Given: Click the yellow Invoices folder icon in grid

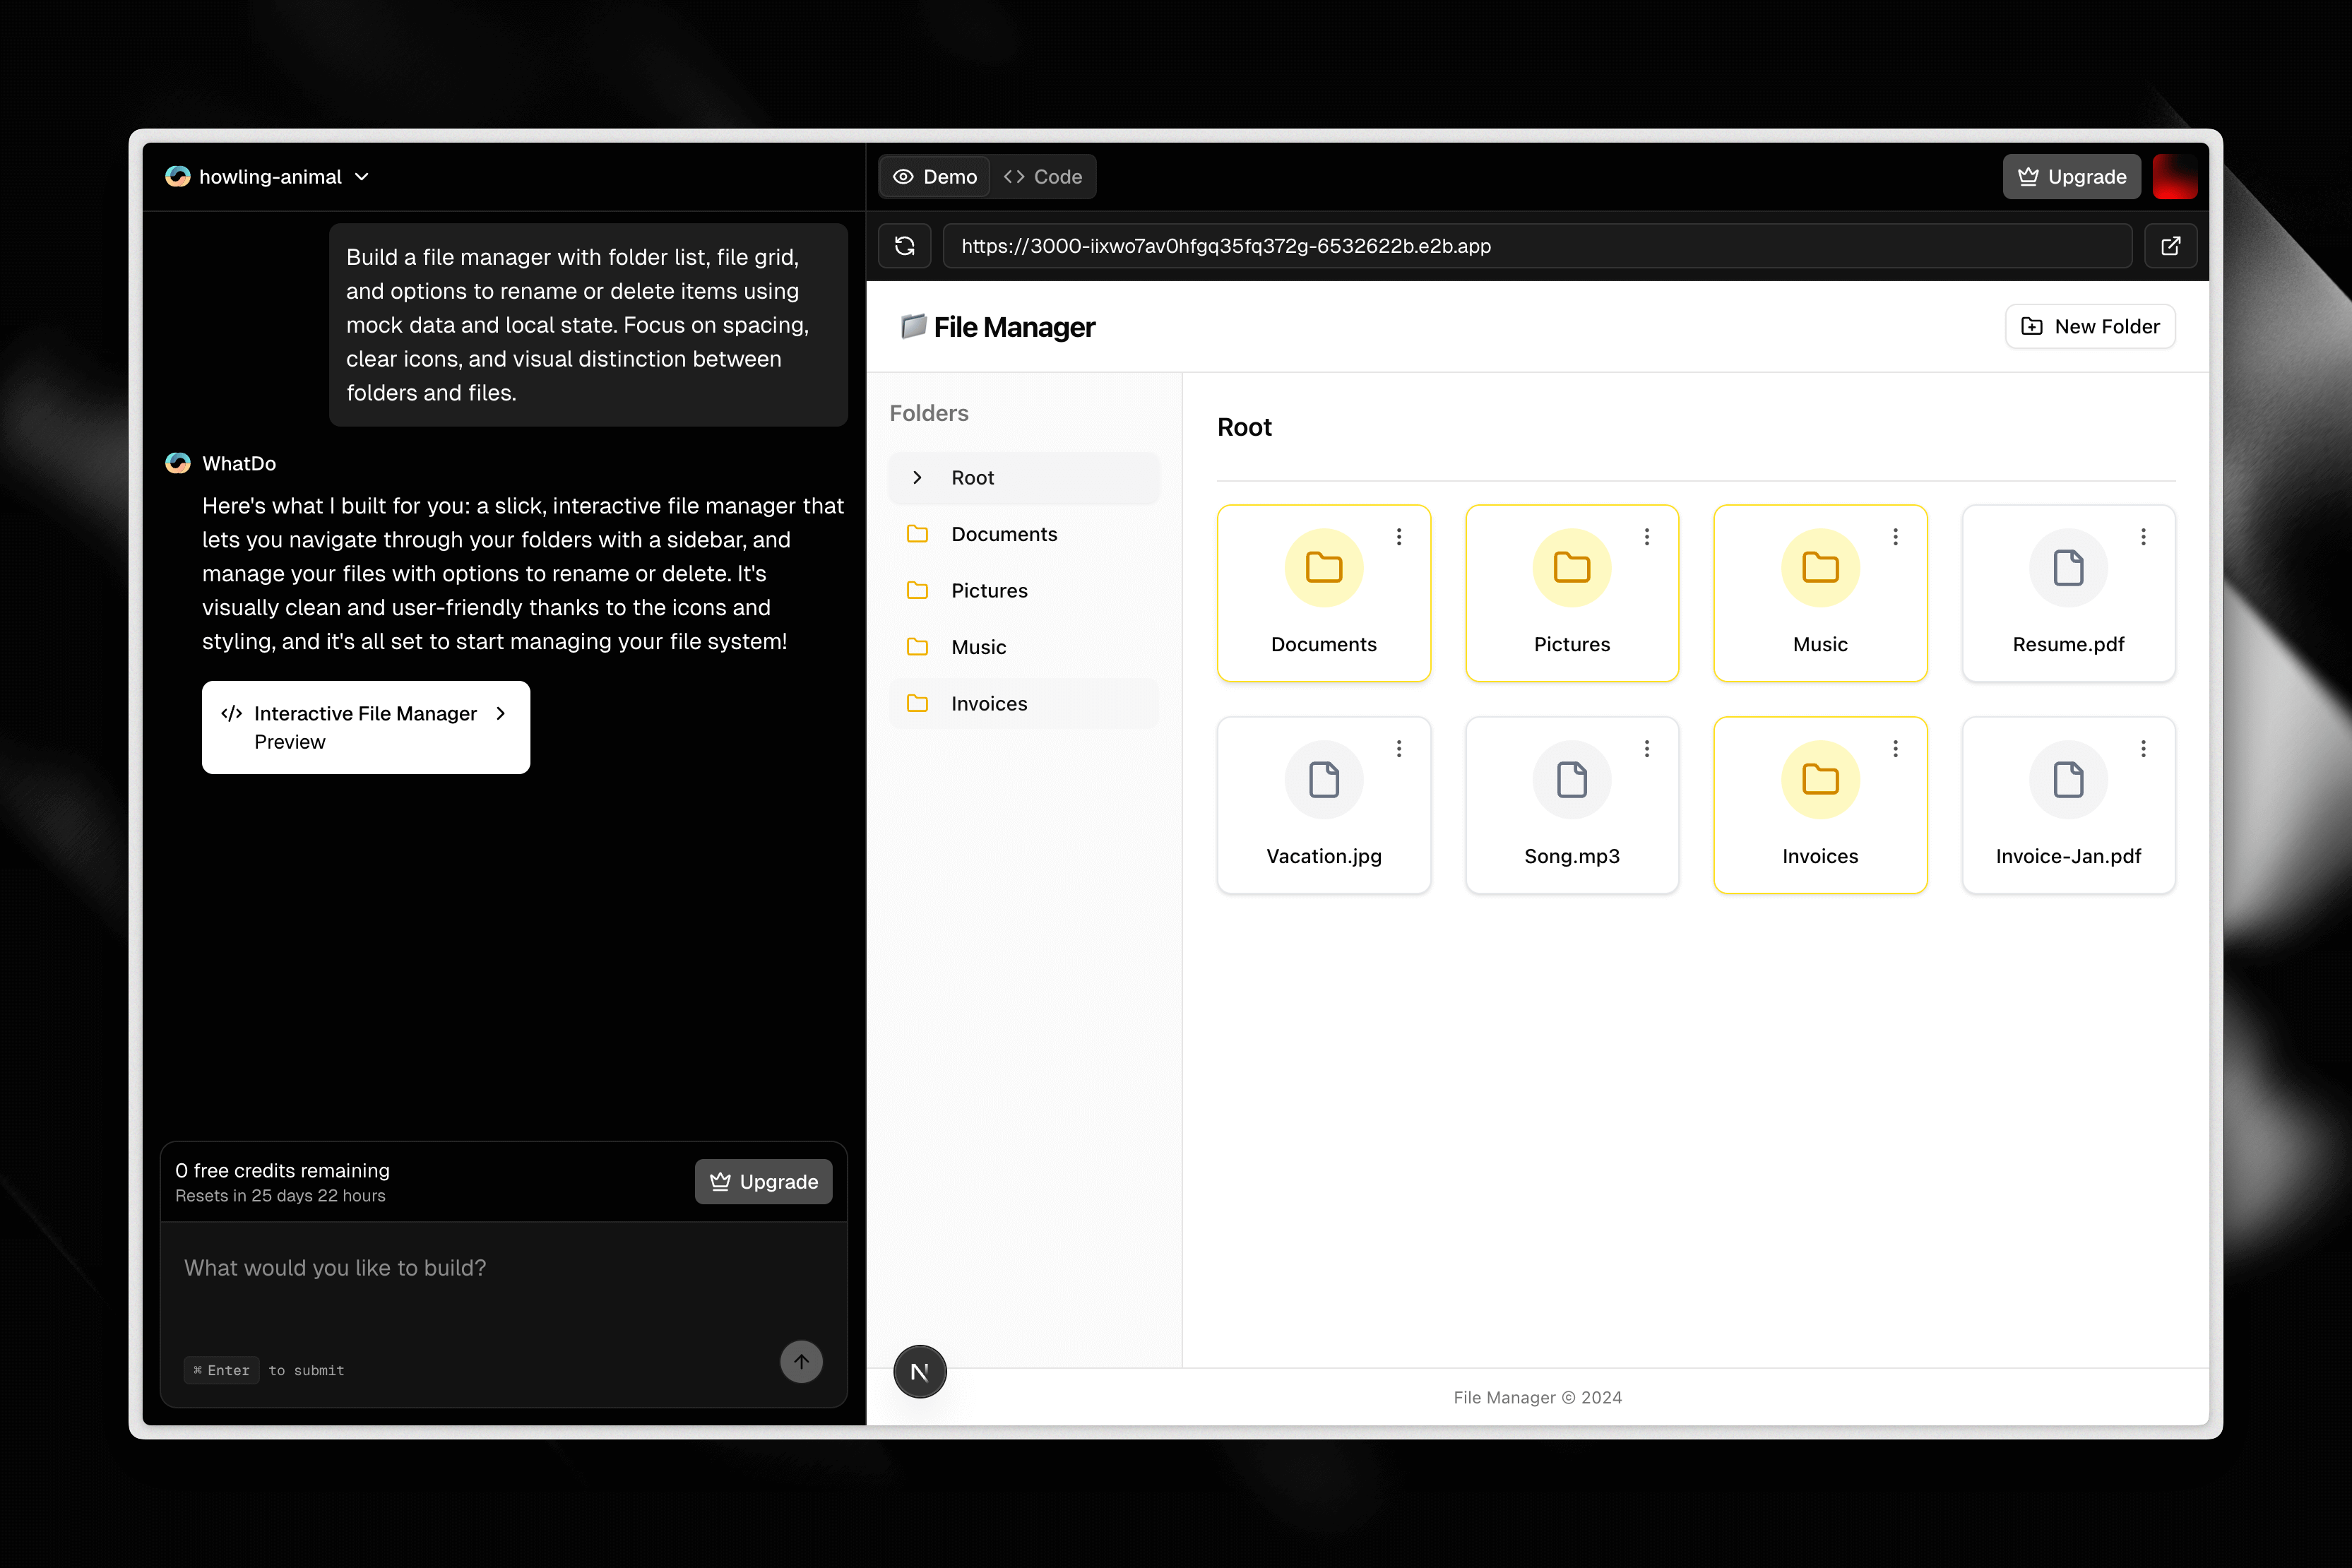Looking at the screenshot, I should pos(1820,779).
